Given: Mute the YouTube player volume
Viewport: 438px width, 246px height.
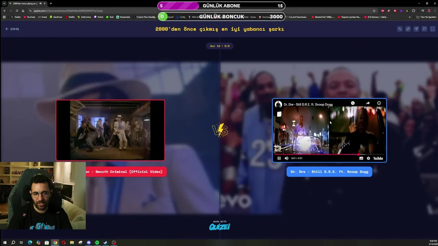Looking at the screenshot, I should click(x=286, y=158).
